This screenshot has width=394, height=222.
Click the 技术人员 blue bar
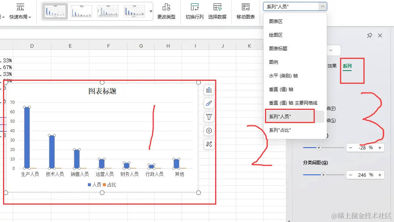(52, 152)
